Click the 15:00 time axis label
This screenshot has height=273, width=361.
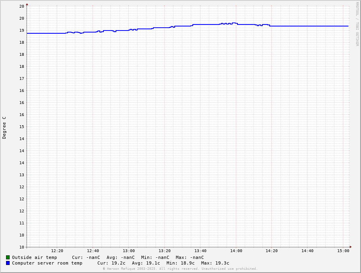343,251
